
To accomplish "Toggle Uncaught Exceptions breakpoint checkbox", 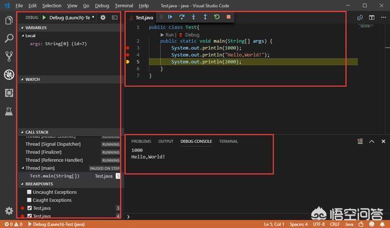I will click(29, 192).
